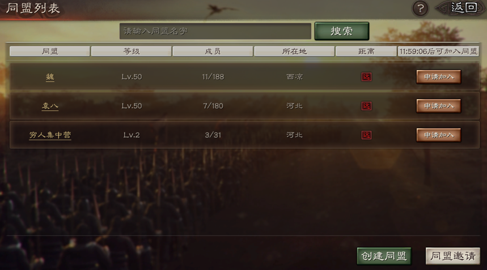The width and height of the screenshot is (487, 270).
Task: Open the 穷人集中营 alliance name link
Action: coord(50,135)
